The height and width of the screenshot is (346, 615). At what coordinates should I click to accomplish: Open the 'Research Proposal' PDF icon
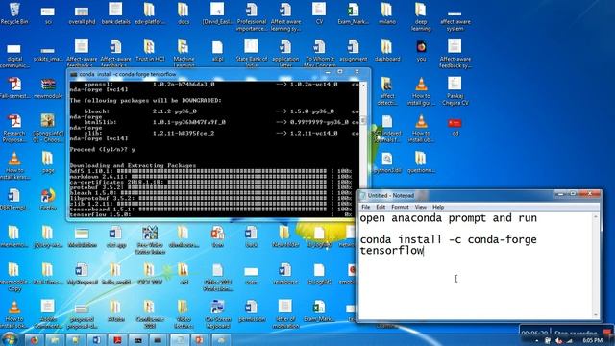click(x=14, y=128)
